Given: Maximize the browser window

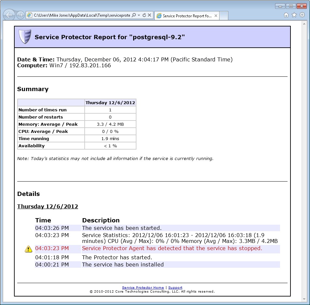Looking at the screenshot, I should 291,6.
